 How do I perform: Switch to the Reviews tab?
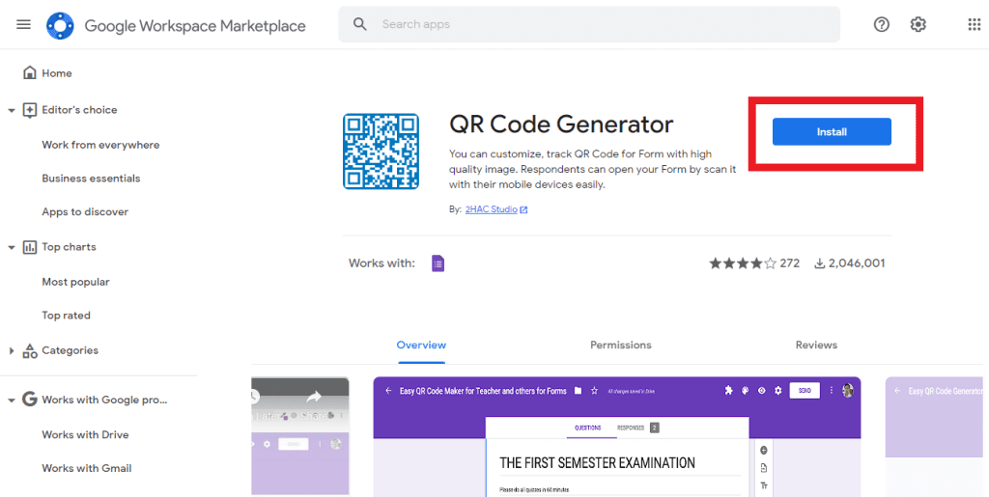coord(815,345)
